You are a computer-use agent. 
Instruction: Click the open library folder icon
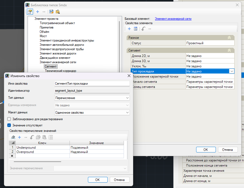tap(58, 12)
